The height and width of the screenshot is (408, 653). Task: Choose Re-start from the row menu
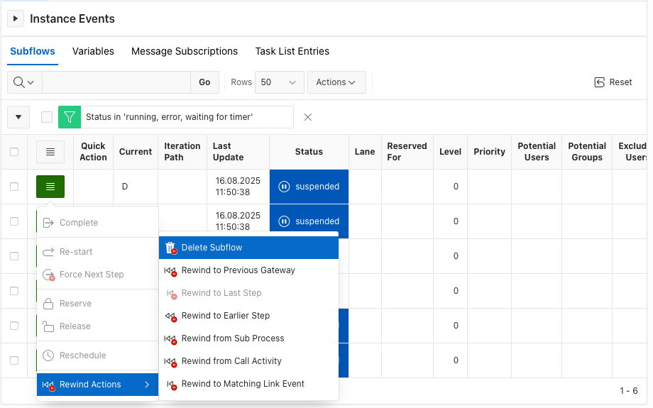point(97,252)
